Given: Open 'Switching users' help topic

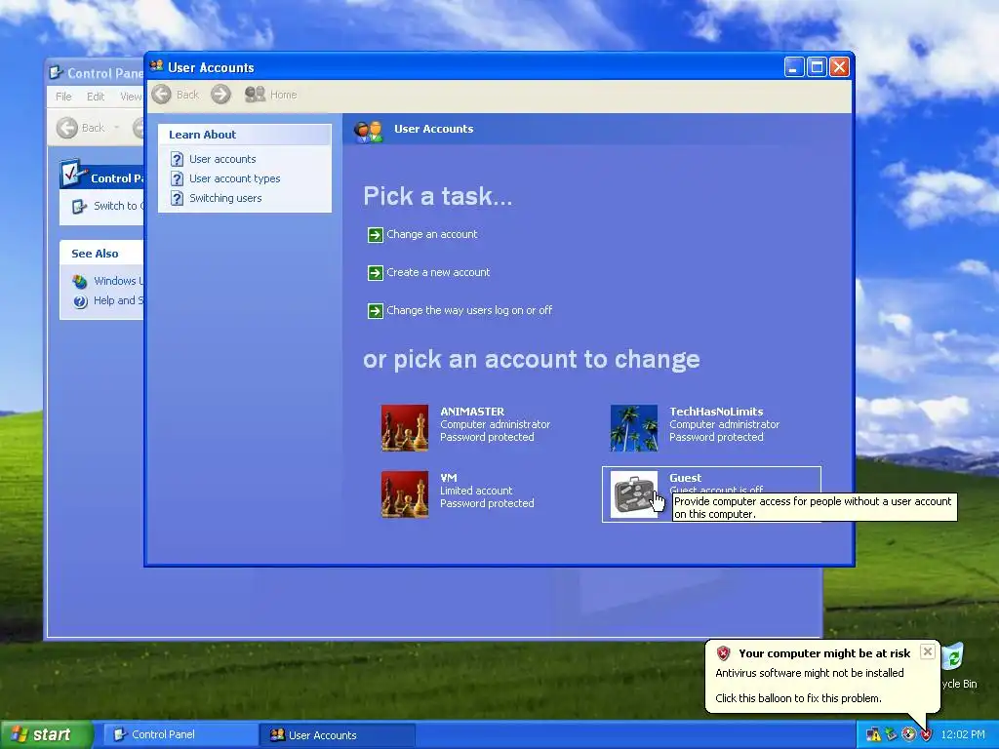Looking at the screenshot, I should pyautogui.click(x=225, y=198).
